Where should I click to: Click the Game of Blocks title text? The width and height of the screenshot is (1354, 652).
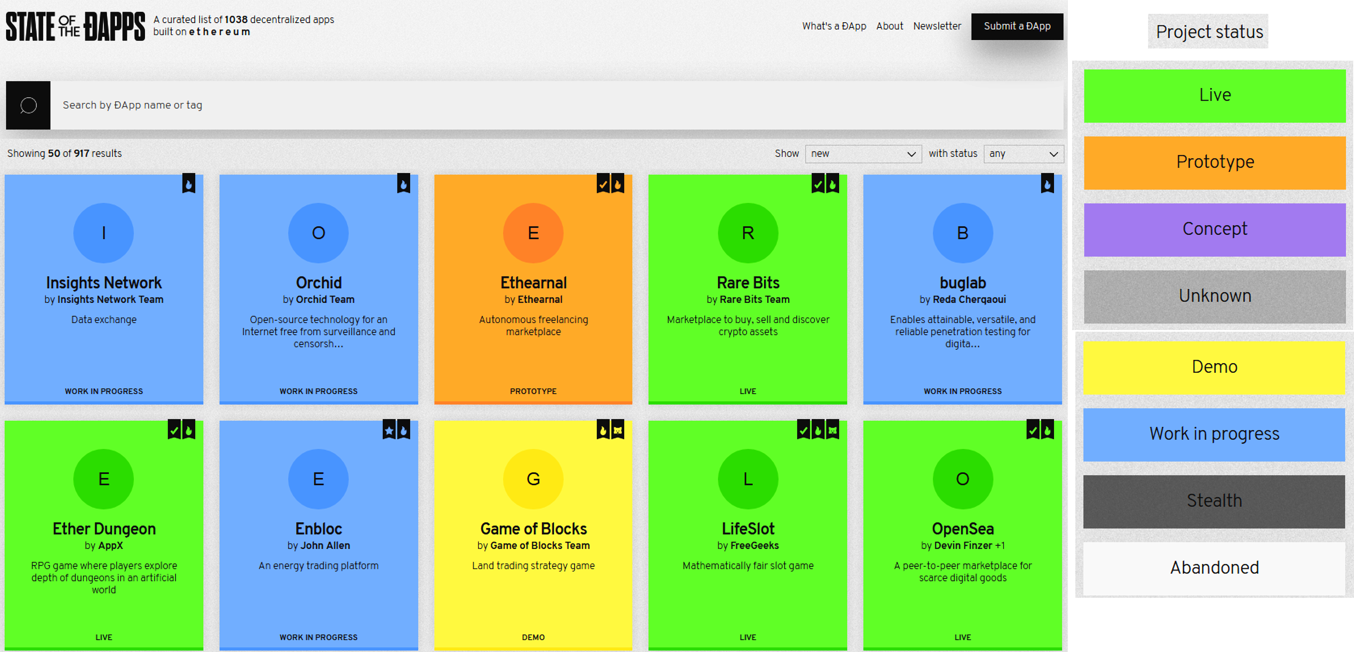coord(533,529)
